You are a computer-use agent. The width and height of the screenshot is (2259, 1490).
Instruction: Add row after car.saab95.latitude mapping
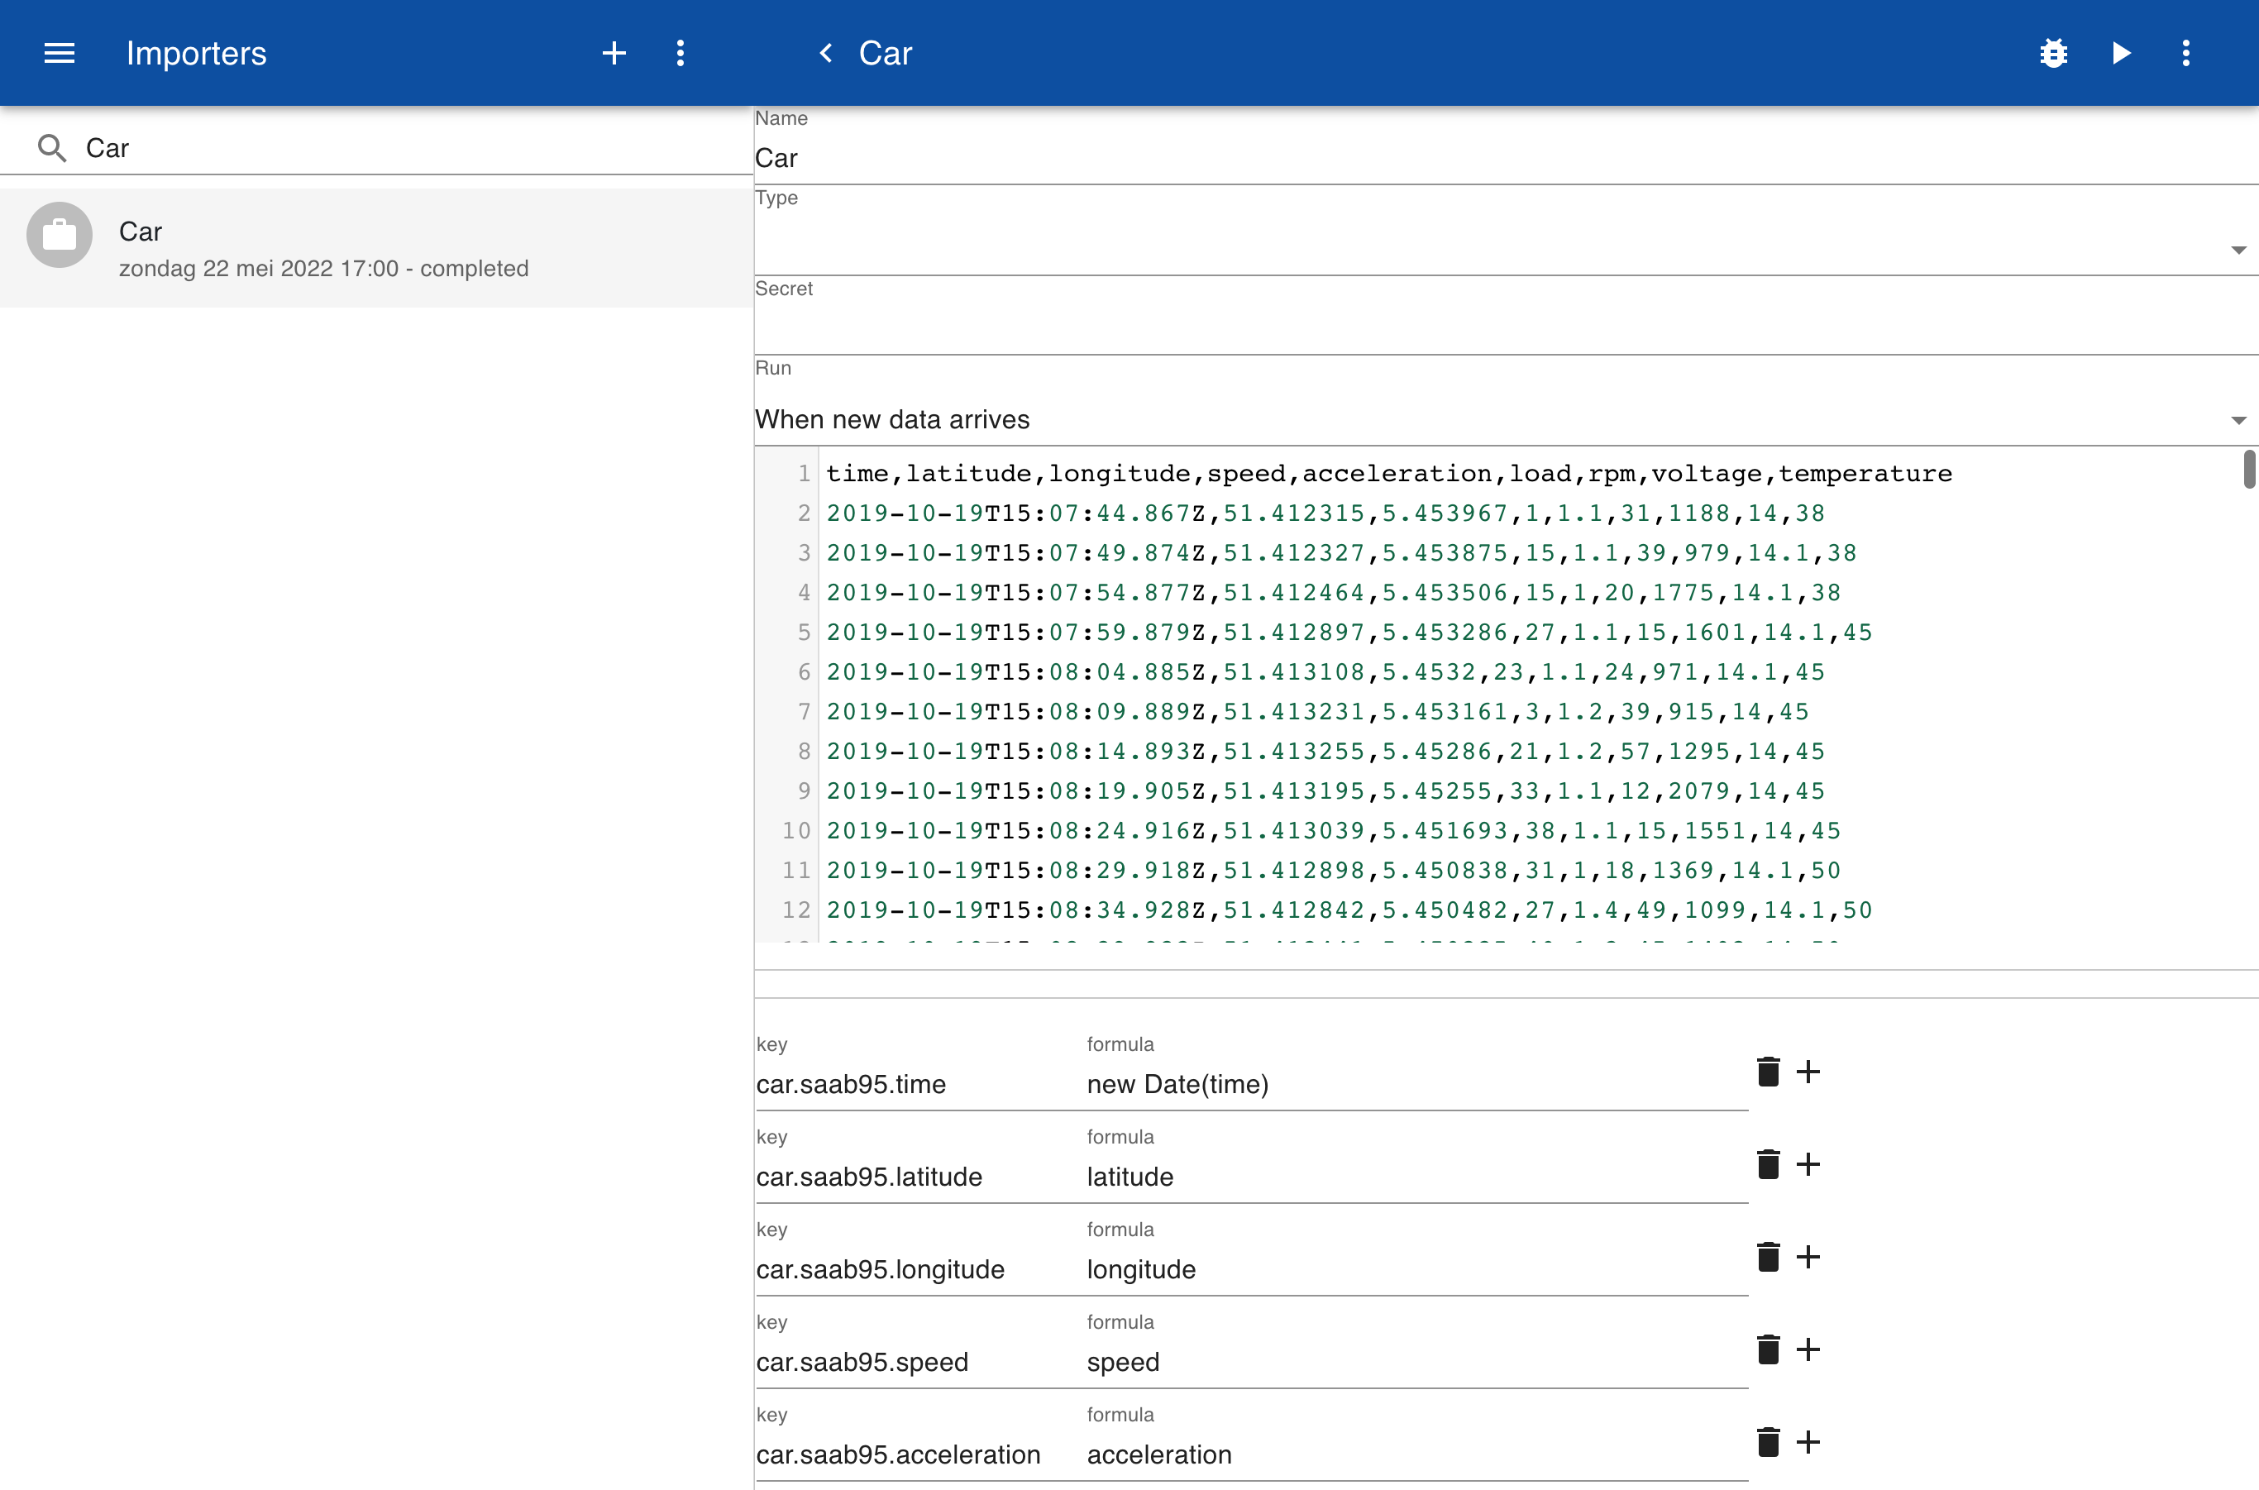pyautogui.click(x=1808, y=1164)
